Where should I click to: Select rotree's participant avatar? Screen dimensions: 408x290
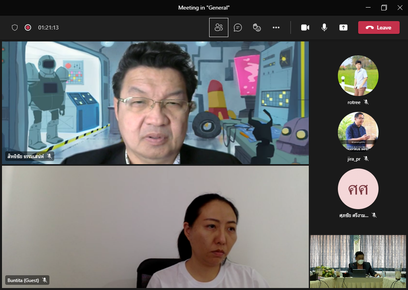click(358, 76)
